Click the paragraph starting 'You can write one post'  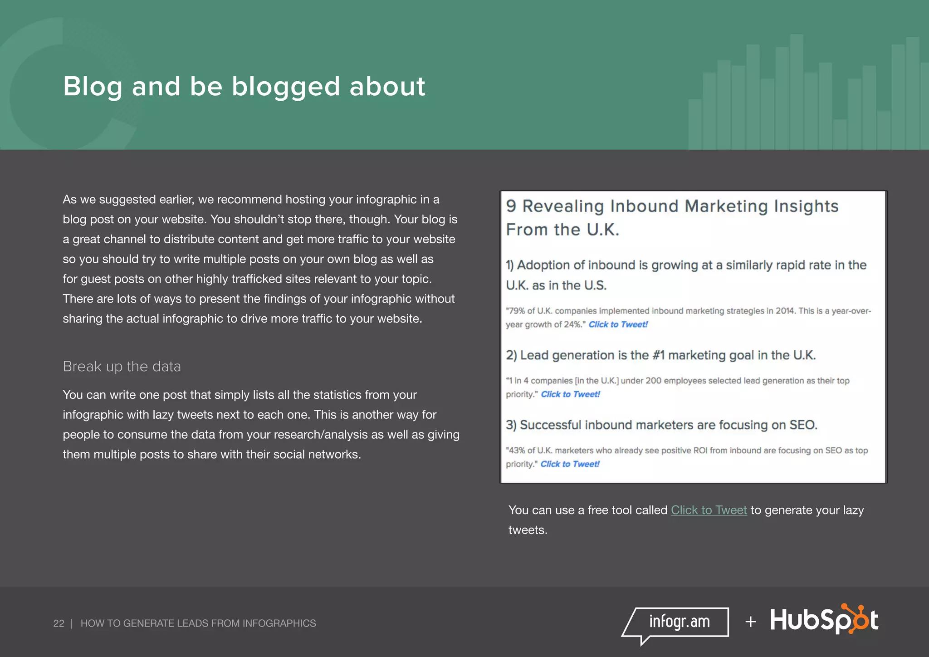pyautogui.click(x=261, y=425)
